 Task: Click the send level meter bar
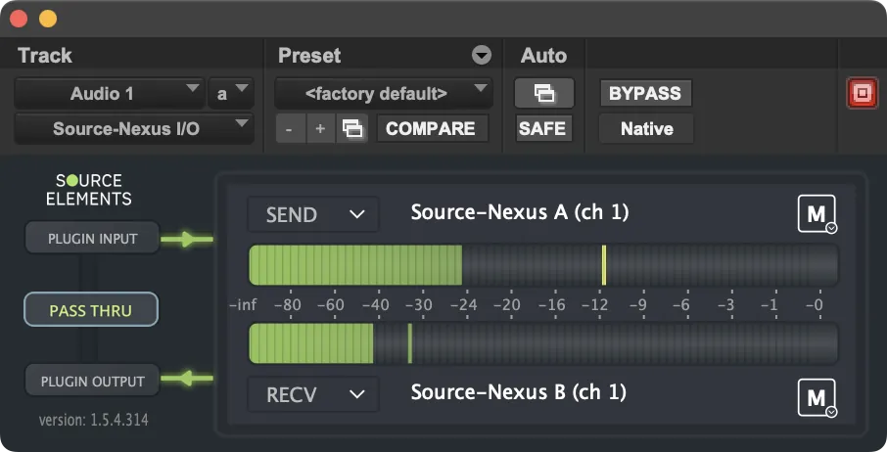point(543,265)
